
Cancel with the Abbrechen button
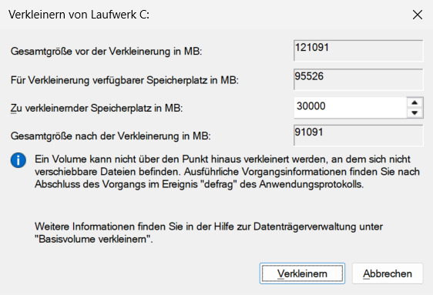[x=388, y=273]
